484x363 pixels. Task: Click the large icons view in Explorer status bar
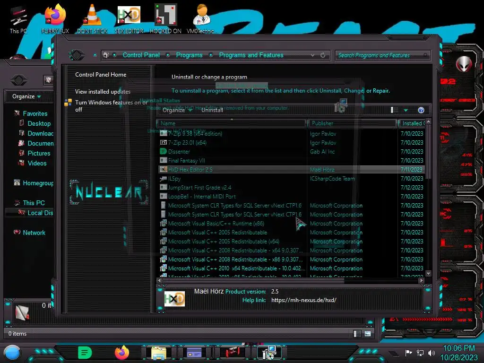[x=368, y=334]
